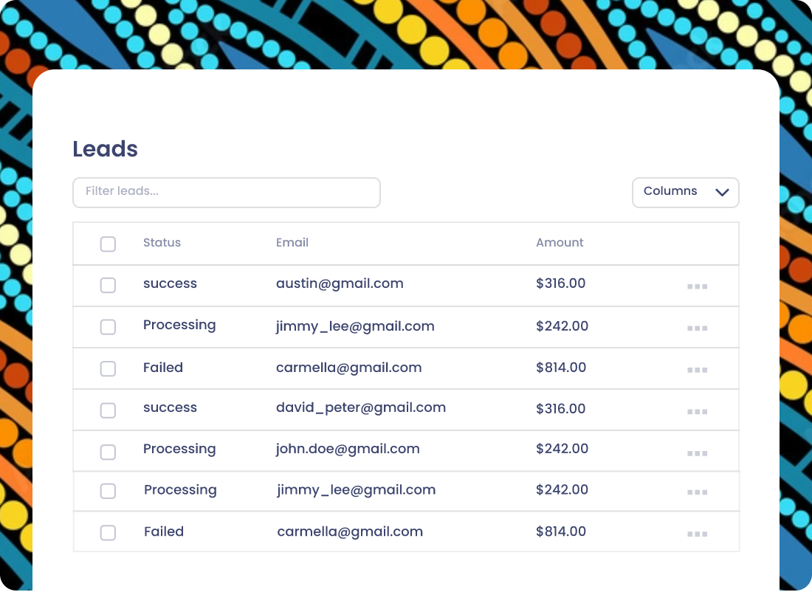This screenshot has width=812, height=592.
Task: Open the Columns dropdown
Action: pyautogui.click(x=685, y=193)
